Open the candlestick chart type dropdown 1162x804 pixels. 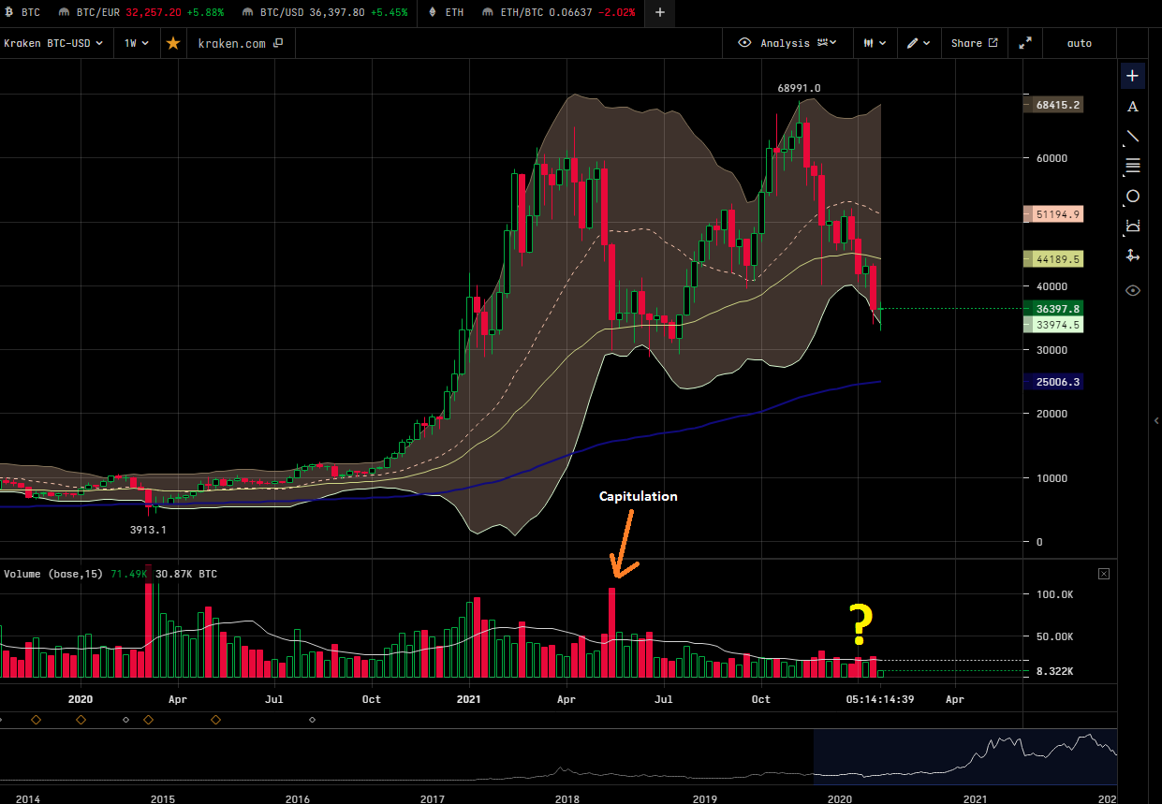873,43
